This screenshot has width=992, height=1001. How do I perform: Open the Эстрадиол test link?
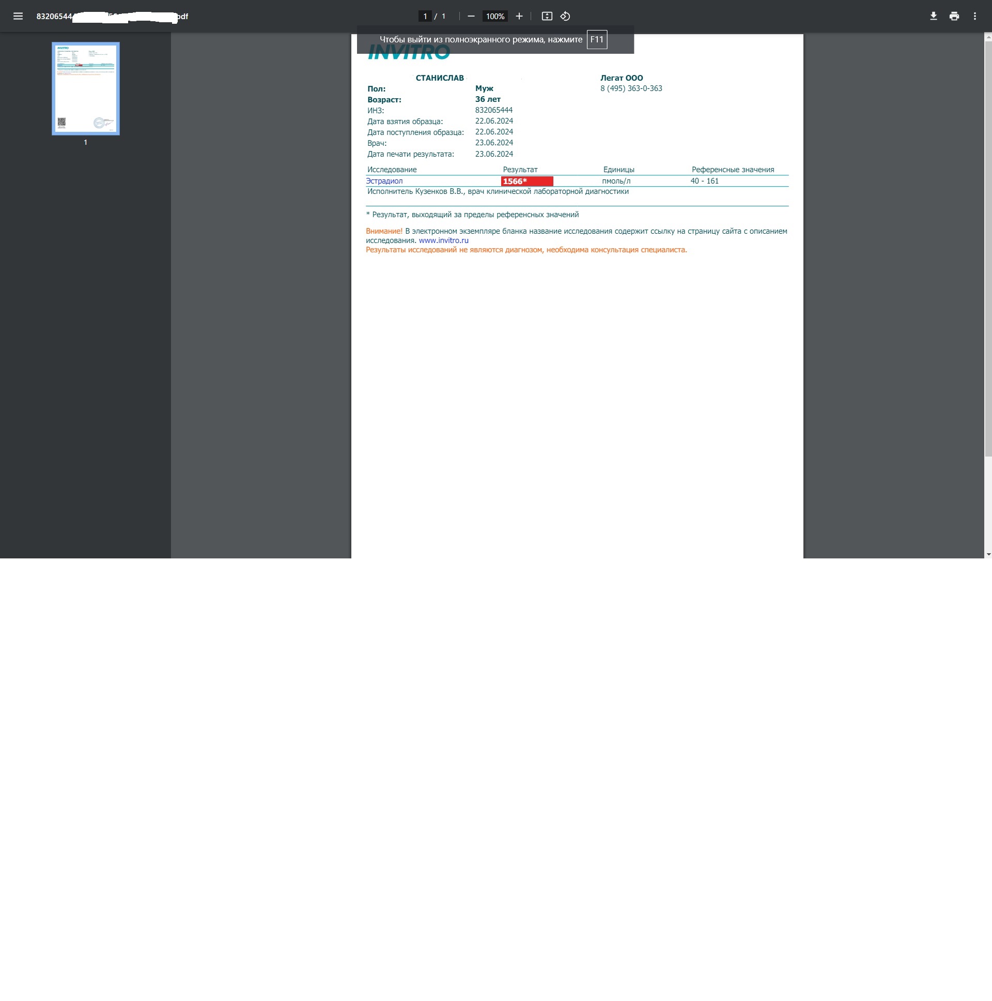384,181
